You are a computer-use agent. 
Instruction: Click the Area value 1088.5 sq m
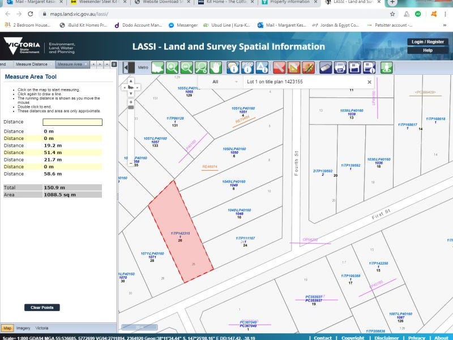60,194
